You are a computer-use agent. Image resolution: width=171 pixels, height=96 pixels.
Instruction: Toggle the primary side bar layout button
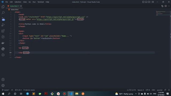pos(143,2)
